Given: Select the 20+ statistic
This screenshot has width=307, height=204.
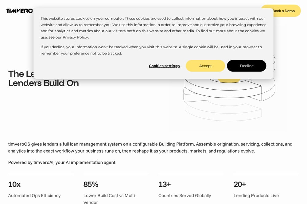Looking at the screenshot, I should click(x=240, y=184).
